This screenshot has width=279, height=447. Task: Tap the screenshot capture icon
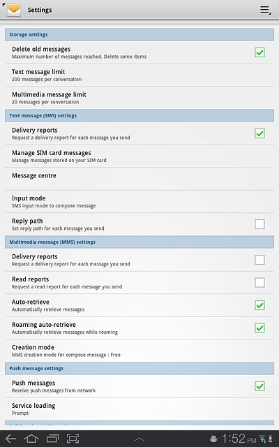(73, 439)
